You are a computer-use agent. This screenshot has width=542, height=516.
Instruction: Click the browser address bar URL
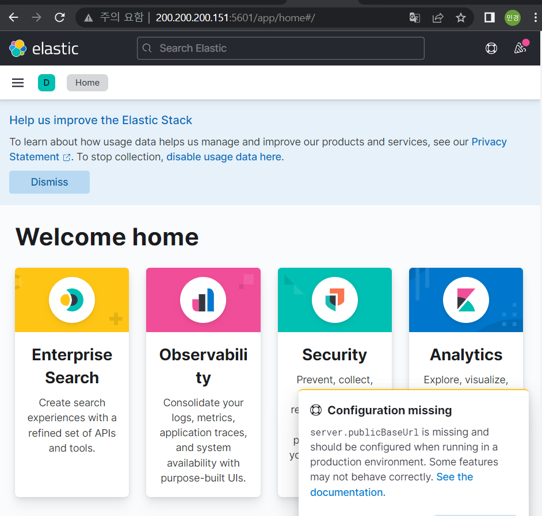point(235,18)
